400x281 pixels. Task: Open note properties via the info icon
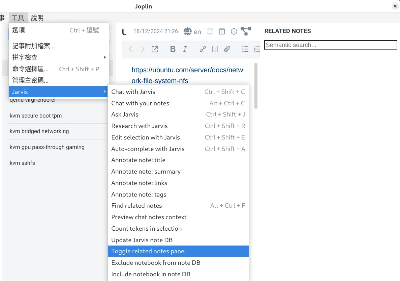click(234, 31)
